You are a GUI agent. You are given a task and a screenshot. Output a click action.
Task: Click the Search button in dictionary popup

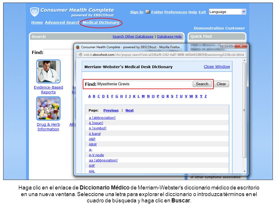tap(202, 84)
